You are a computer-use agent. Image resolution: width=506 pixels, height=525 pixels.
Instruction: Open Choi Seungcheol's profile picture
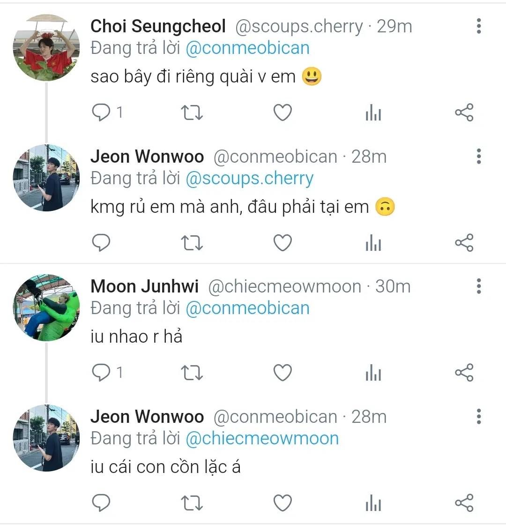pyautogui.click(x=46, y=47)
